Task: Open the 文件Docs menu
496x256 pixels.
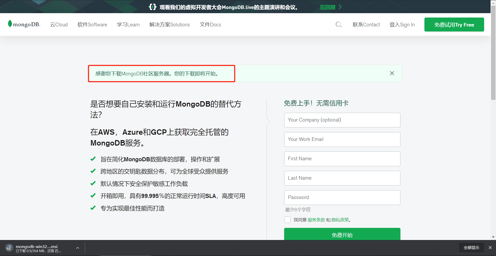Action: point(210,25)
